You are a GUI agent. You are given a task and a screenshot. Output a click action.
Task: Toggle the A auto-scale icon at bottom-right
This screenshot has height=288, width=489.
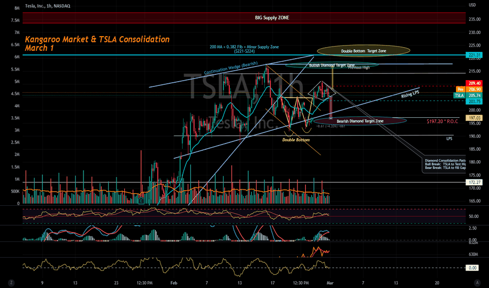(477, 283)
